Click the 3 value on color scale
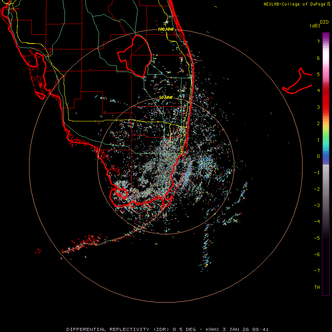 [318, 107]
